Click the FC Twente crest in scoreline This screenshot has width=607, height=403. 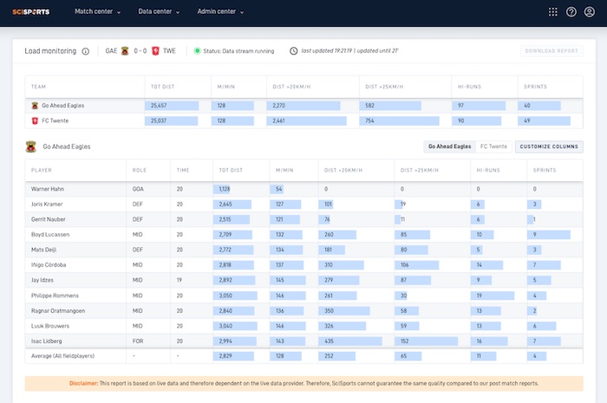pos(155,51)
